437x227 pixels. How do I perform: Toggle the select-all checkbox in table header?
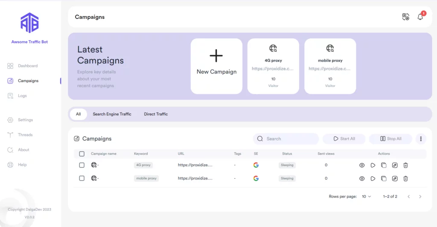(x=82, y=154)
